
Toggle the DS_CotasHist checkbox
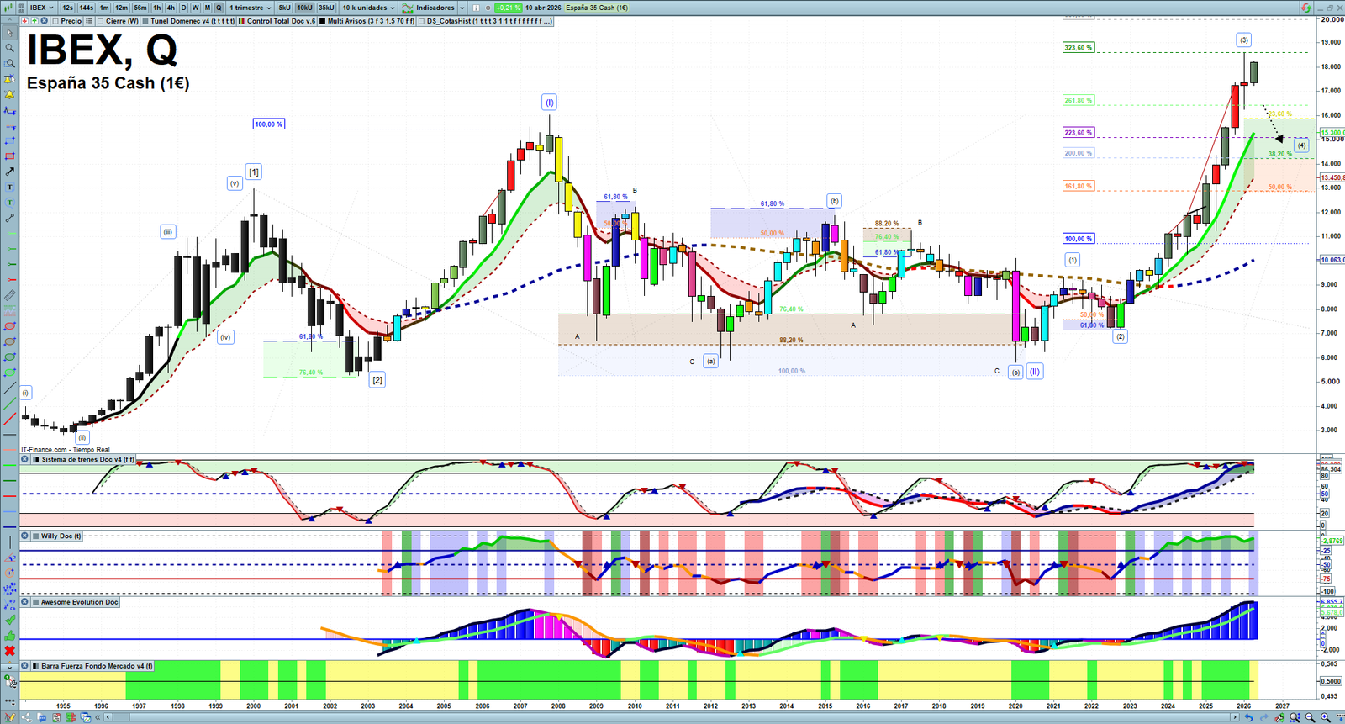(x=422, y=21)
